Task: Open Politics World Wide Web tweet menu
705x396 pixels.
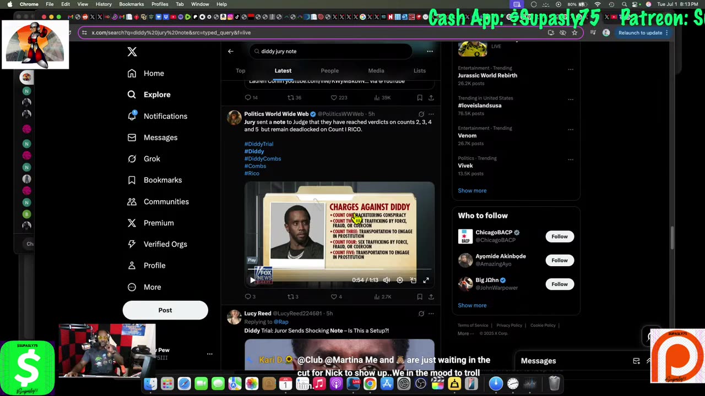Action: (431, 114)
